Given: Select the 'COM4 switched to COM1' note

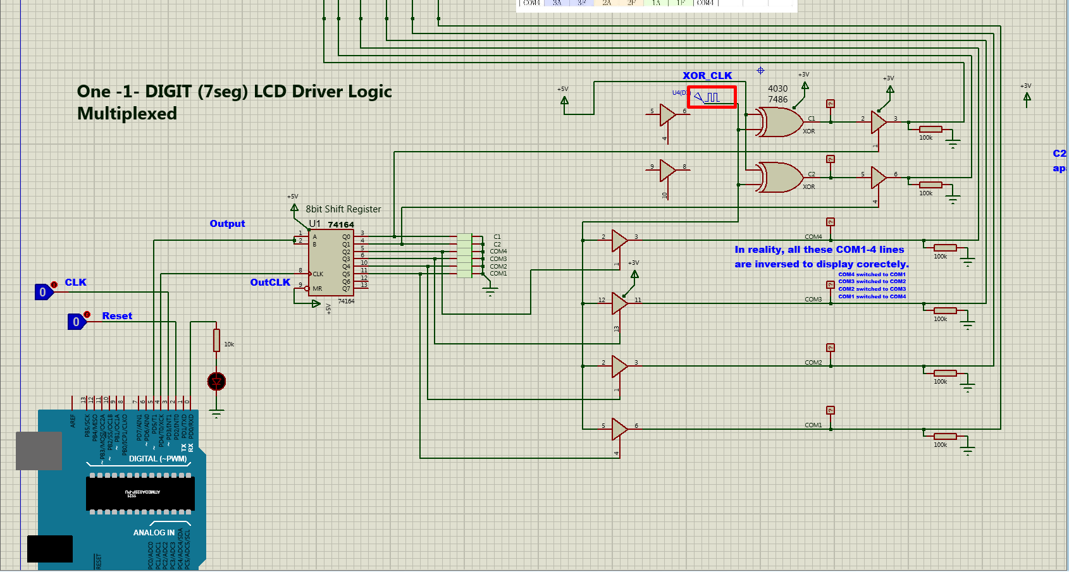Looking at the screenshot, I should [x=872, y=274].
